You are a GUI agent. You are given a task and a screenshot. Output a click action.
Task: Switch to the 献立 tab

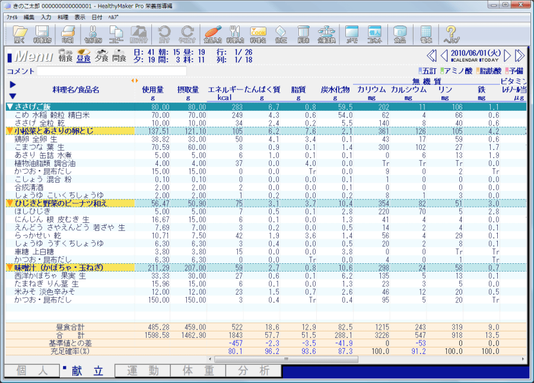[87, 371]
